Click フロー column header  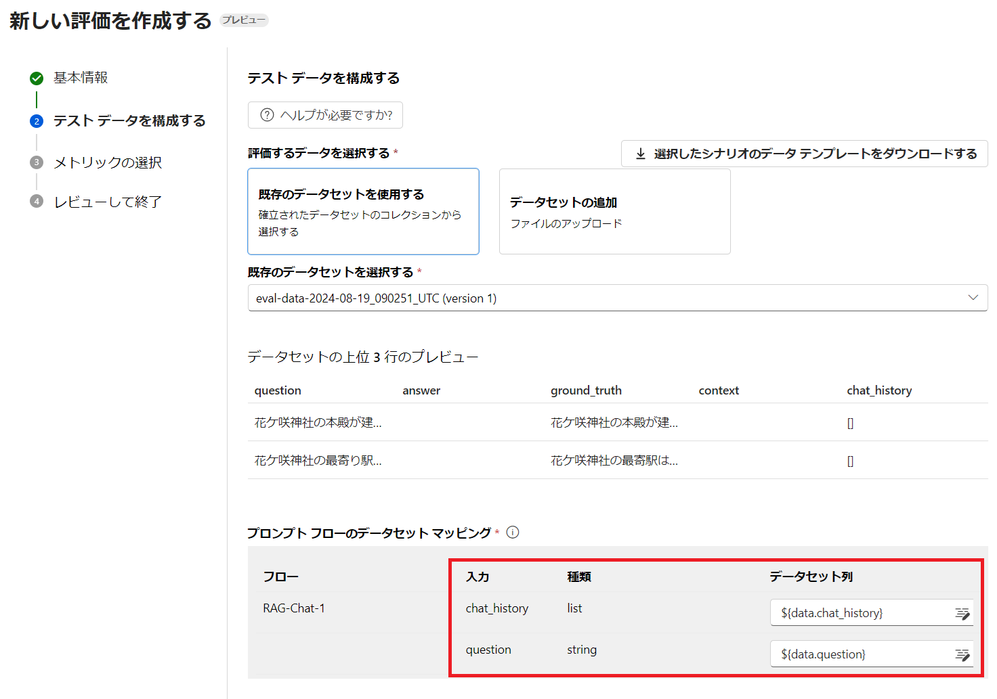pos(280,577)
